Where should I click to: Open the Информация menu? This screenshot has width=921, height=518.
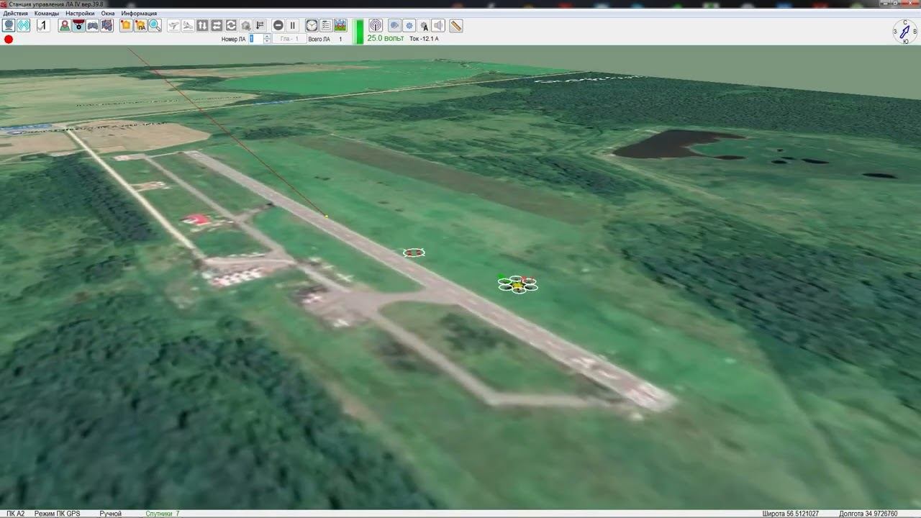coord(139,14)
